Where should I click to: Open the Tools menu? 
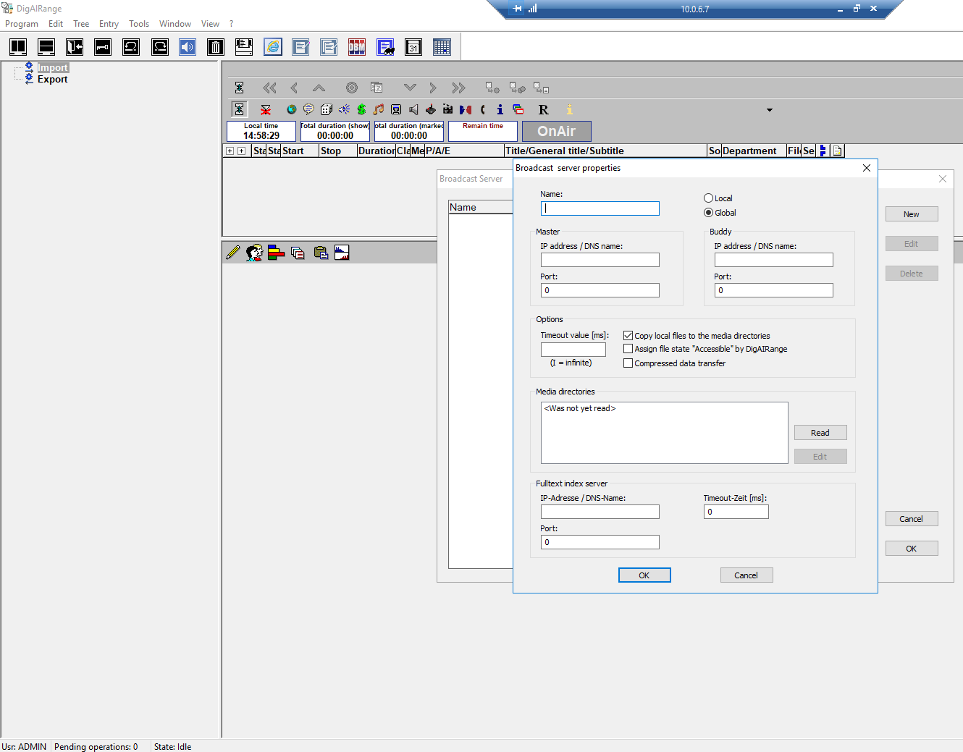tap(139, 24)
